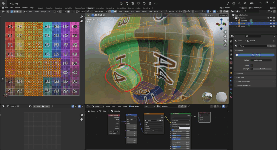Toggle Use Nodes checkbox in node editor

pyautogui.click(x=130, y=106)
